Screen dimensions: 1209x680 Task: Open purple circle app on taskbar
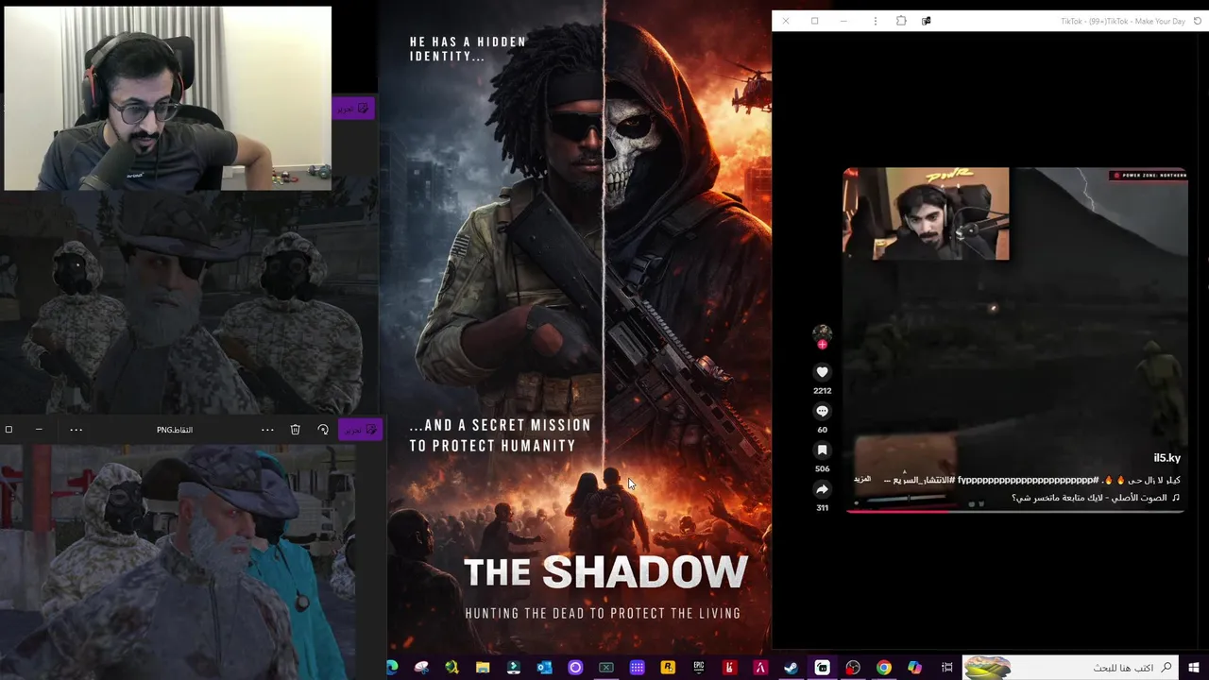[x=575, y=668]
